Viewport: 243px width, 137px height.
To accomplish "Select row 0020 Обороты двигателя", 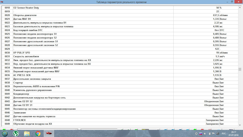I will point(120,15).
